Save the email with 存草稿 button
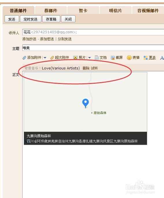Viewport: 164px width, 198px height. [51, 19]
